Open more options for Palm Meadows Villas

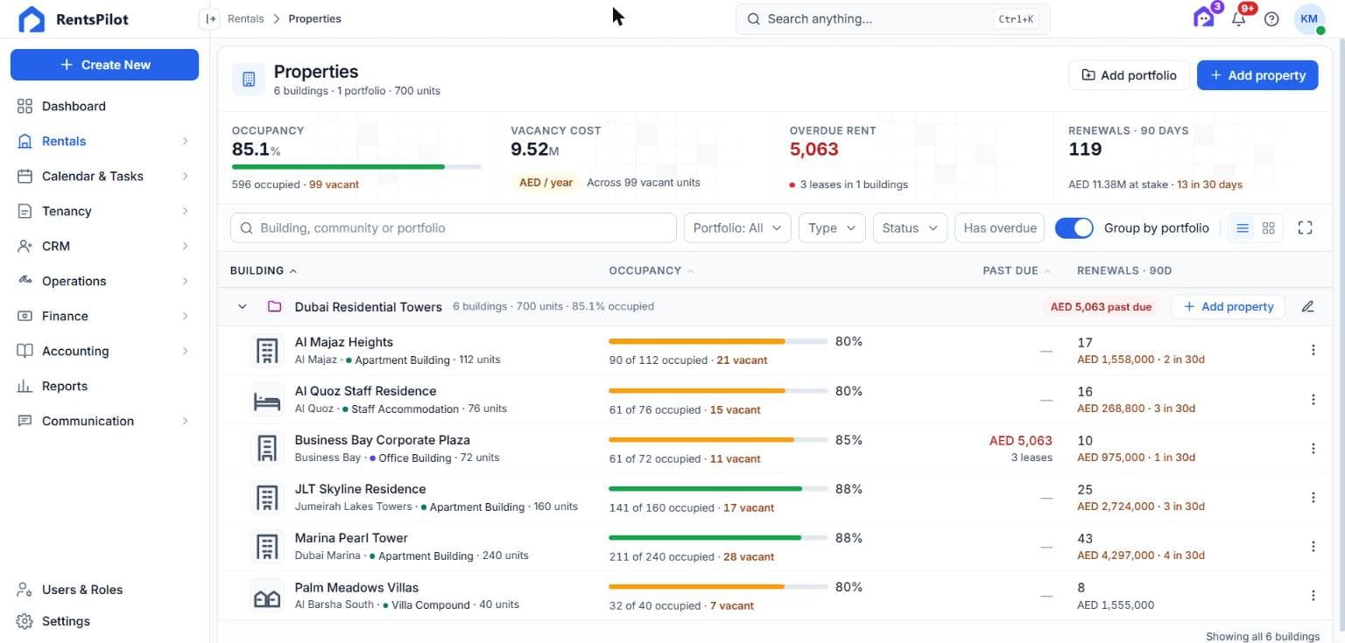(1313, 595)
